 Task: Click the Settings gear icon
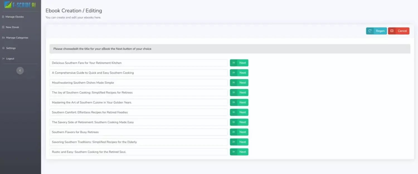3,48
